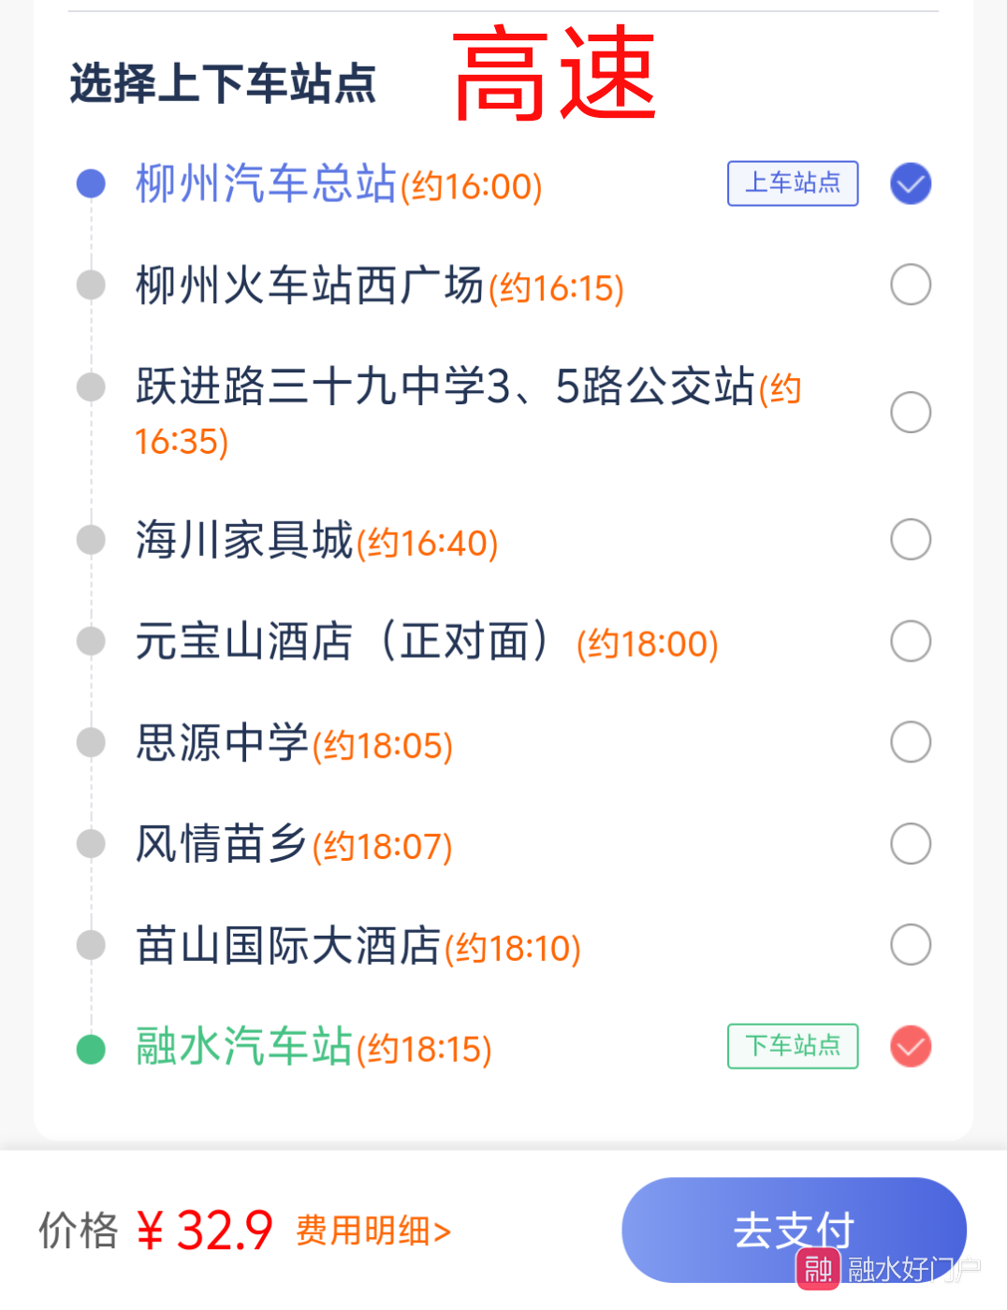Select 海川家具城 stop radio button
The image size is (1007, 1310).
[911, 539]
